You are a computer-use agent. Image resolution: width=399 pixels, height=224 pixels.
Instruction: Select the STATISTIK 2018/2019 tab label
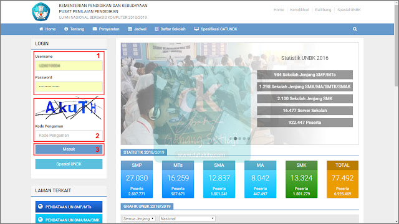144,152
